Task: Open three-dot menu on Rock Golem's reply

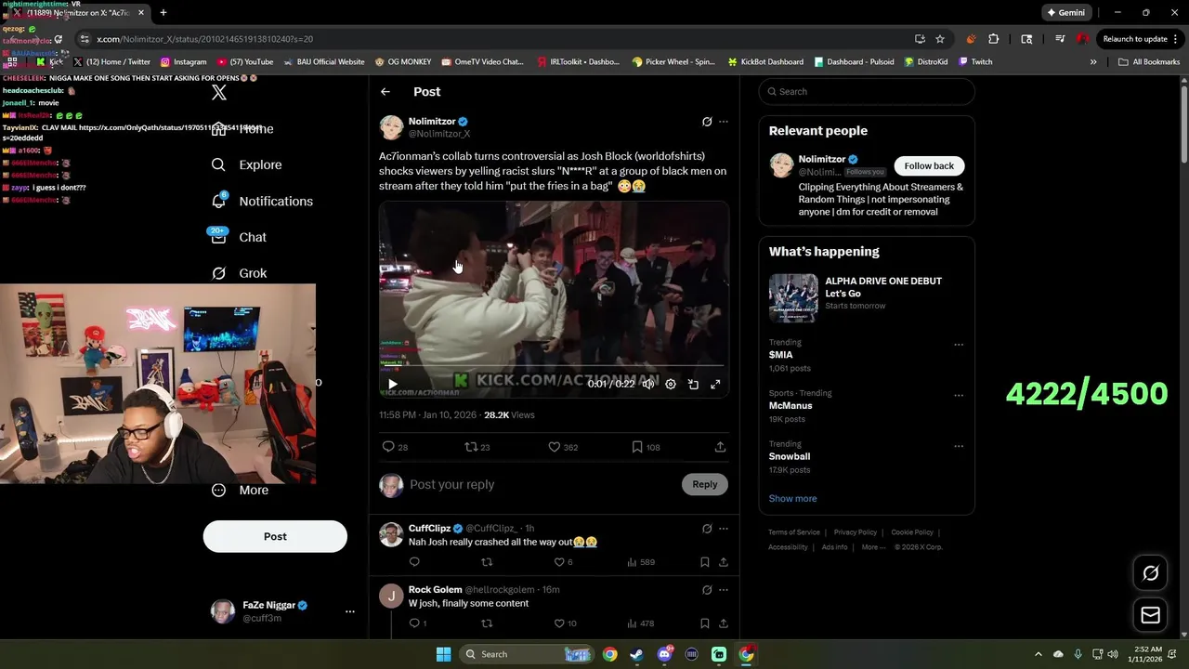Action: point(724,590)
